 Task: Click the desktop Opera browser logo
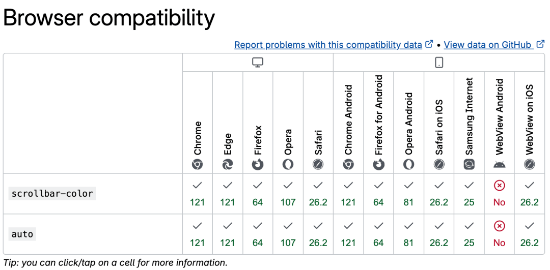[x=288, y=164]
